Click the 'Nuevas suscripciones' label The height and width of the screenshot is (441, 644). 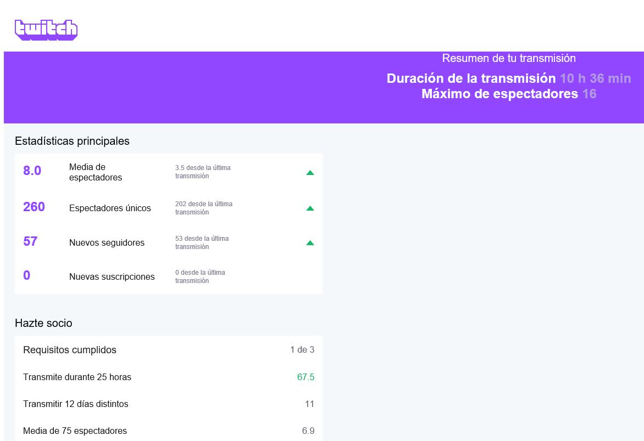tap(112, 276)
